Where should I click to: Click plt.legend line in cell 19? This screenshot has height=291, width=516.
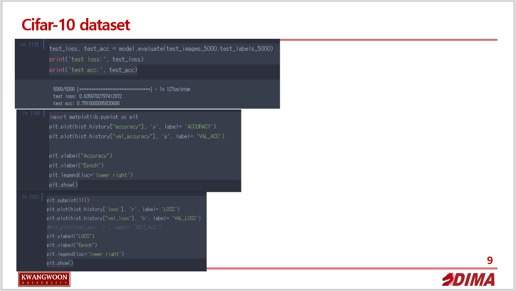pos(91,175)
